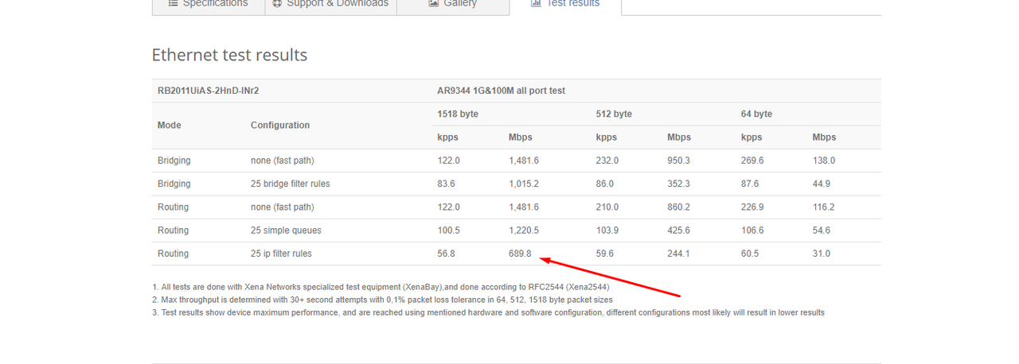Click 'AR9344 1G&100M all port test' header
Viewport: 1019px width, 364px height.
(501, 91)
